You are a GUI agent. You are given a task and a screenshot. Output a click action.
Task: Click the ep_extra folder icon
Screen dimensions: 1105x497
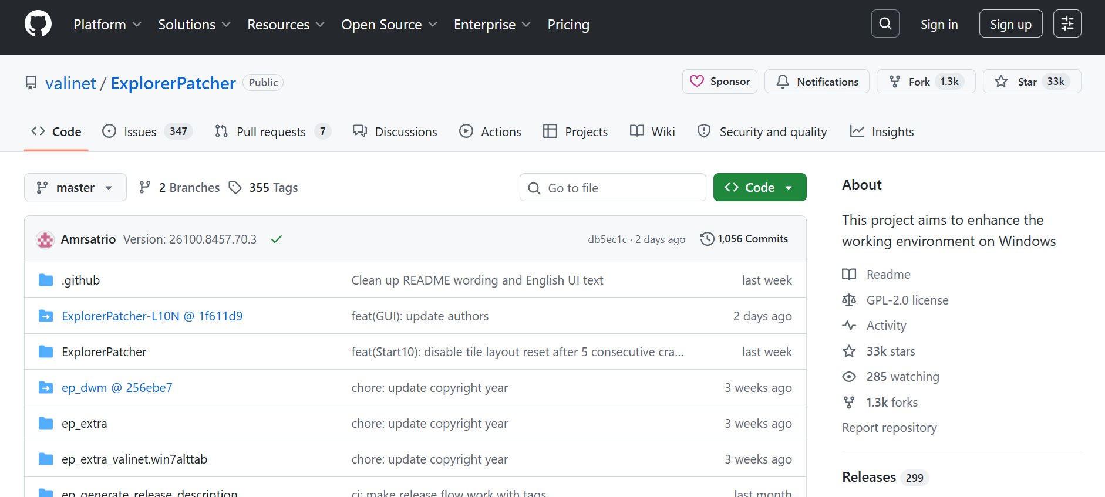[46, 423]
